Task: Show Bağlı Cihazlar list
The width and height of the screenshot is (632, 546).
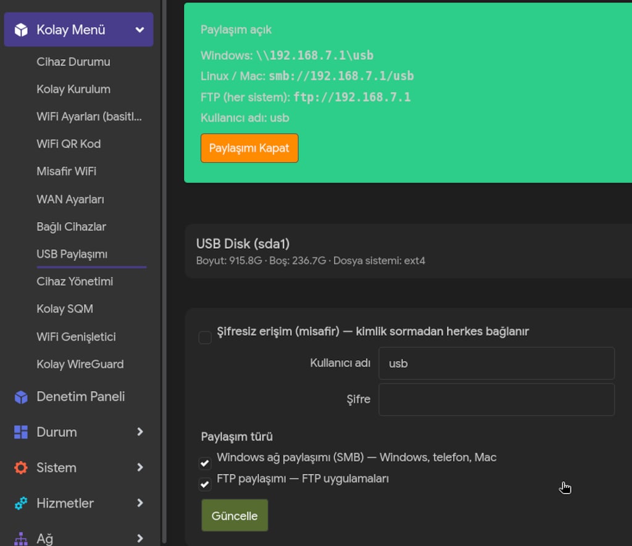Action: tap(72, 227)
